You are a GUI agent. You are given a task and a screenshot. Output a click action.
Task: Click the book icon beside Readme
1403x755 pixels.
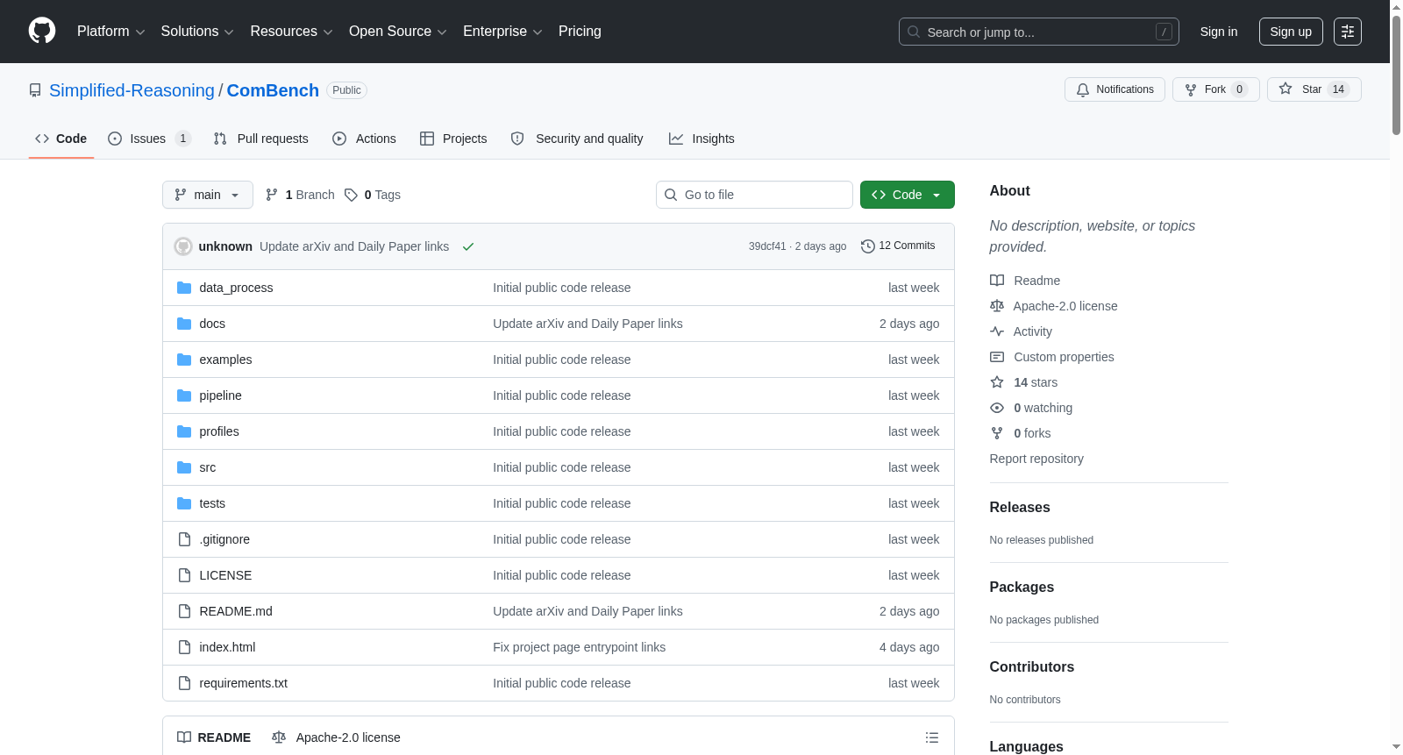click(997, 281)
